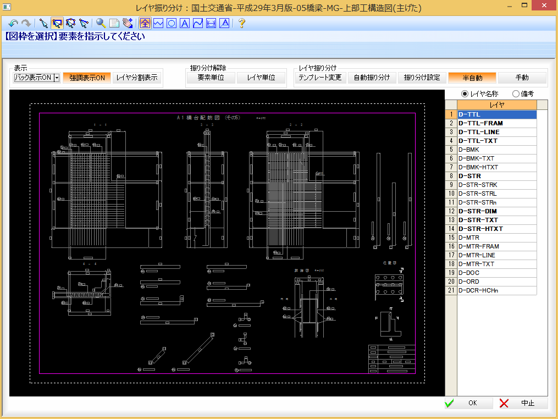Toggle the all-elements (全) filter icon
Screen dimensions: 558x419
pyautogui.click(x=145, y=24)
